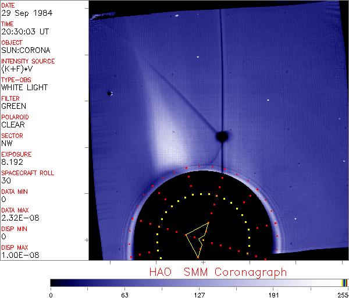The width and height of the screenshot is (349, 298).
Task: Click the data max value "2.32E-08"
Action: (x=20, y=218)
